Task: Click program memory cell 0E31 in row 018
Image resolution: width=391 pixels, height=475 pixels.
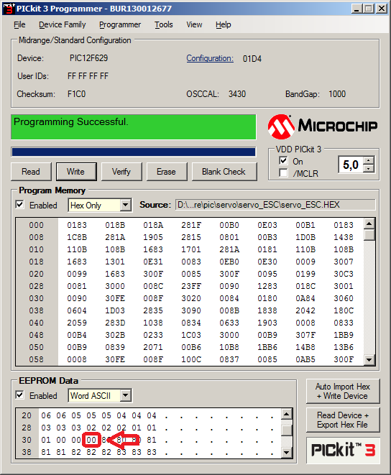Action: pos(153,262)
